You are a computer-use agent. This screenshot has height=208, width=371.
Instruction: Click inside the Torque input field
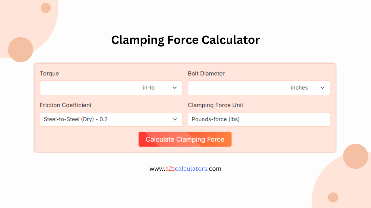(89, 88)
